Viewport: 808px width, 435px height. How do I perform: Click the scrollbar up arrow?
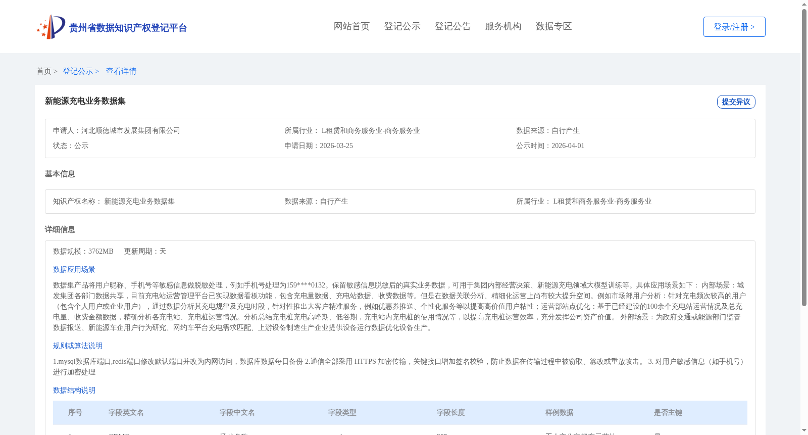[x=804, y=4]
